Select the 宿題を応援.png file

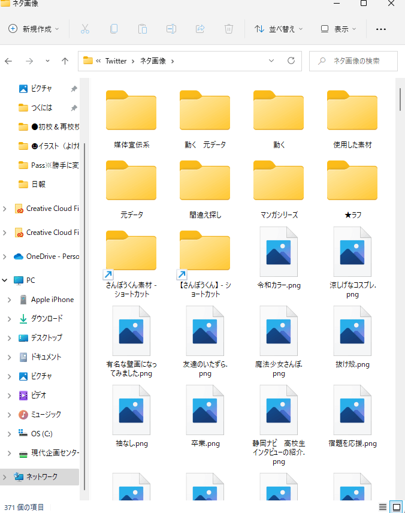point(352,417)
